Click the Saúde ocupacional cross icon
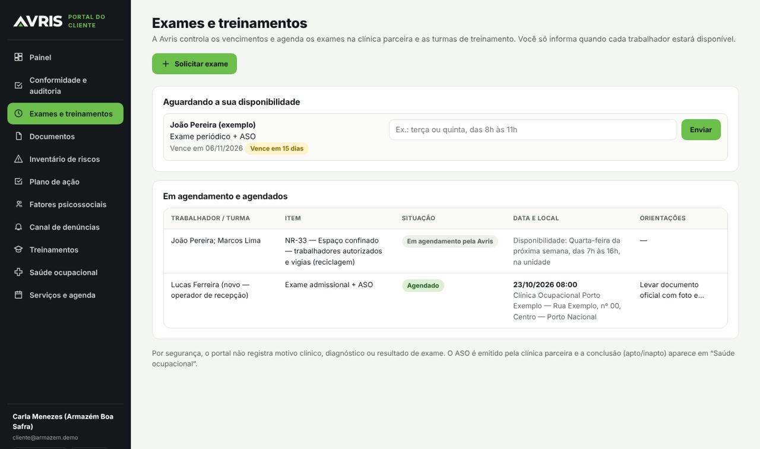The width and height of the screenshot is (760, 449). (x=18, y=272)
